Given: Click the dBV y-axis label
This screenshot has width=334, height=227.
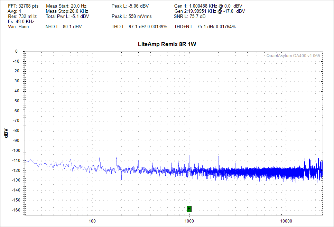Looking at the screenshot, I should [6, 133].
